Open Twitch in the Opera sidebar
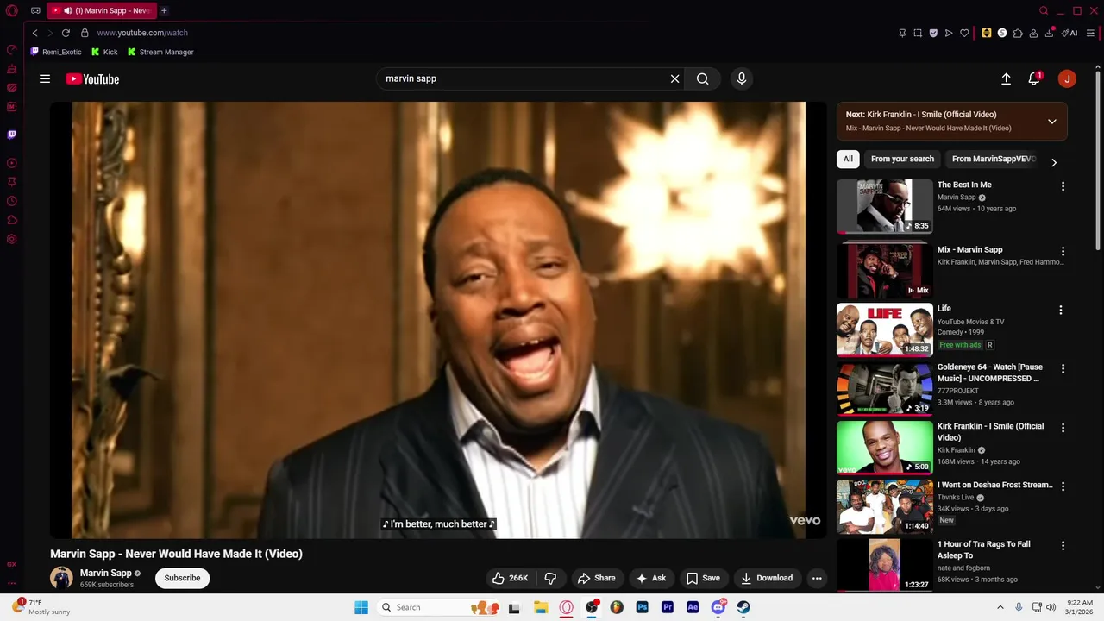This screenshot has width=1104, height=621. coord(12,135)
